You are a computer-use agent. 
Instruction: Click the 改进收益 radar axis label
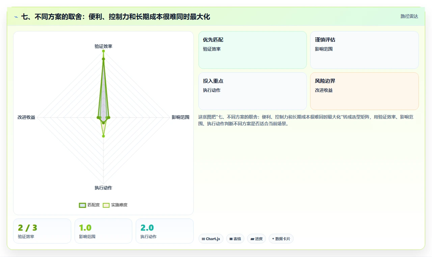(26, 117)
